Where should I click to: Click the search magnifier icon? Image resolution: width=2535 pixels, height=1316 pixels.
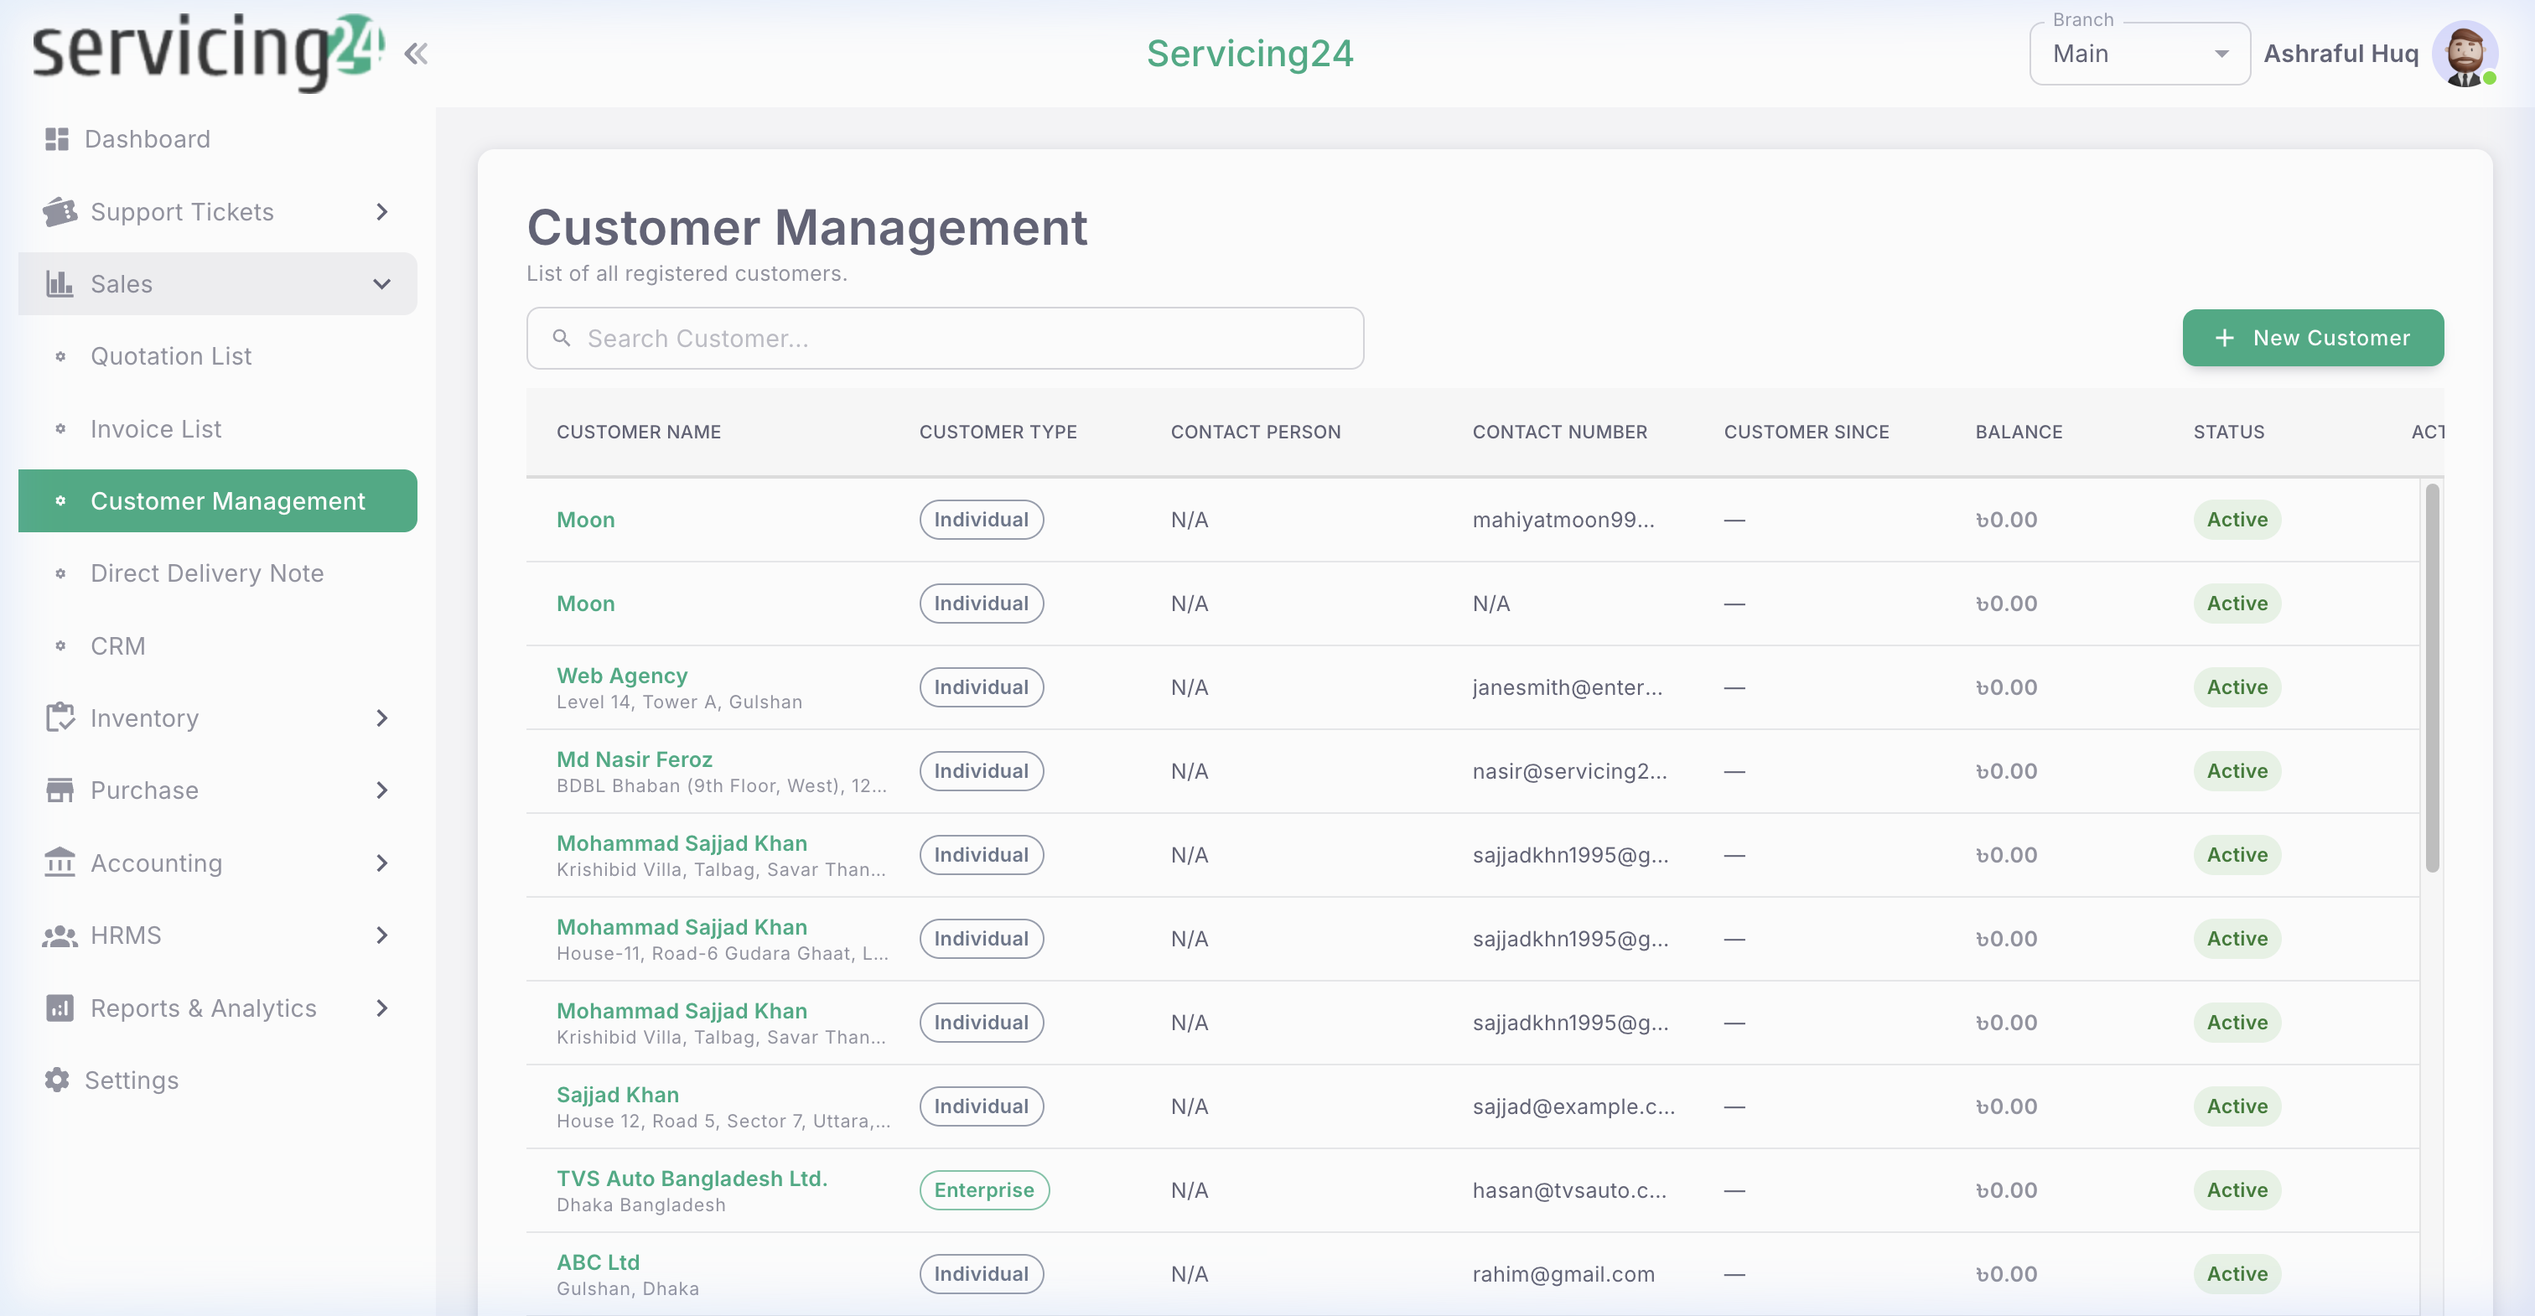tap(561, 338)
